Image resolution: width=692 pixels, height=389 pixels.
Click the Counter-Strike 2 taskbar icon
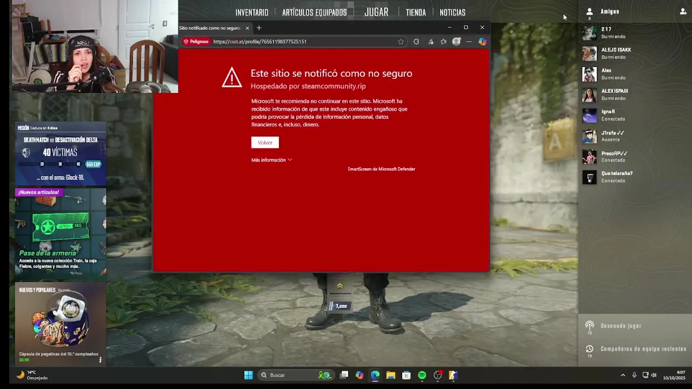453,375
